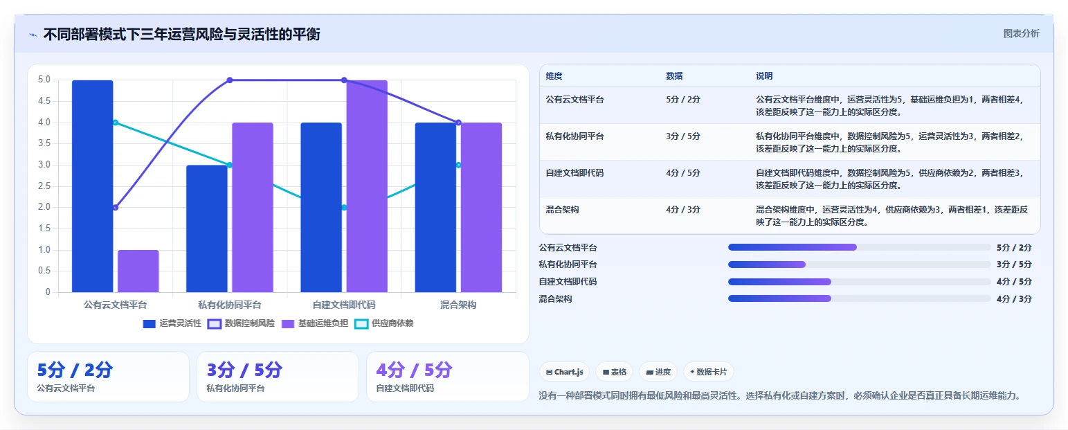
Task: Click the Chart.js chip
Action: point(565,372)
